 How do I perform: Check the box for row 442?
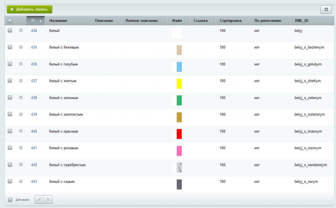coord(10,164)
